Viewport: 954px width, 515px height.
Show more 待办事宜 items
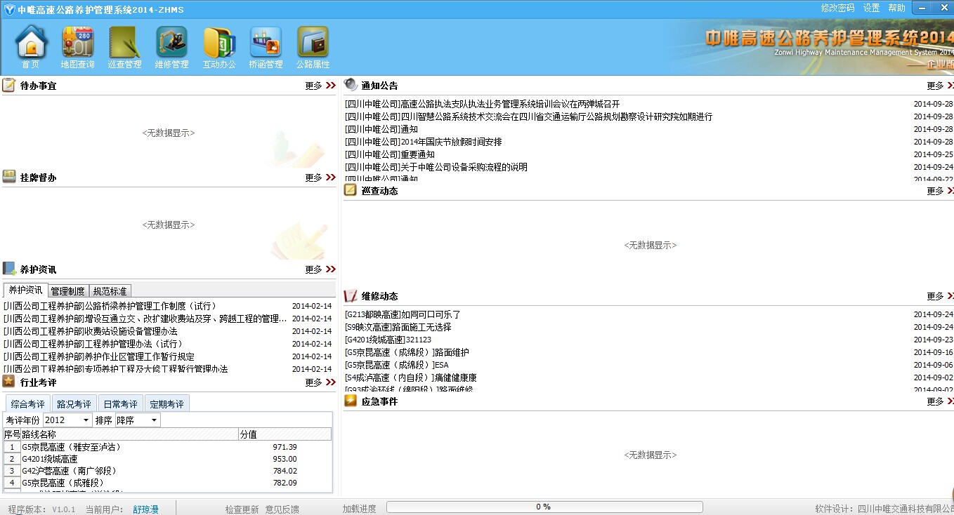(320, 86)
